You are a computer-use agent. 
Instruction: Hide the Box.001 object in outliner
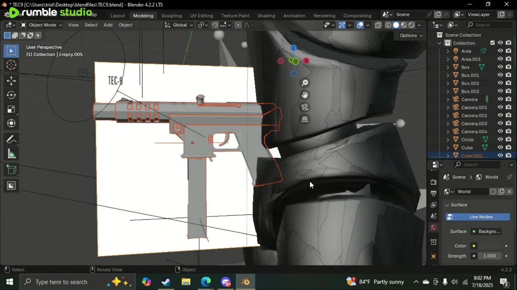click(x=500, y=75)
